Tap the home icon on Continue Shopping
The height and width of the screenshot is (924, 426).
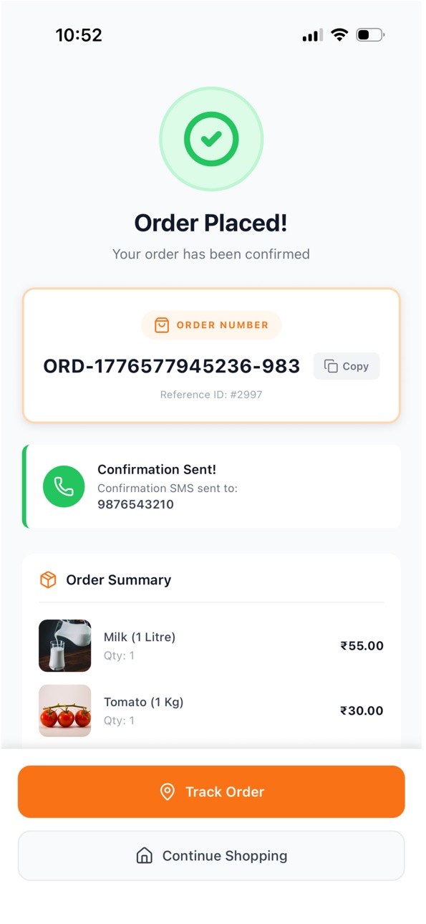145,855
